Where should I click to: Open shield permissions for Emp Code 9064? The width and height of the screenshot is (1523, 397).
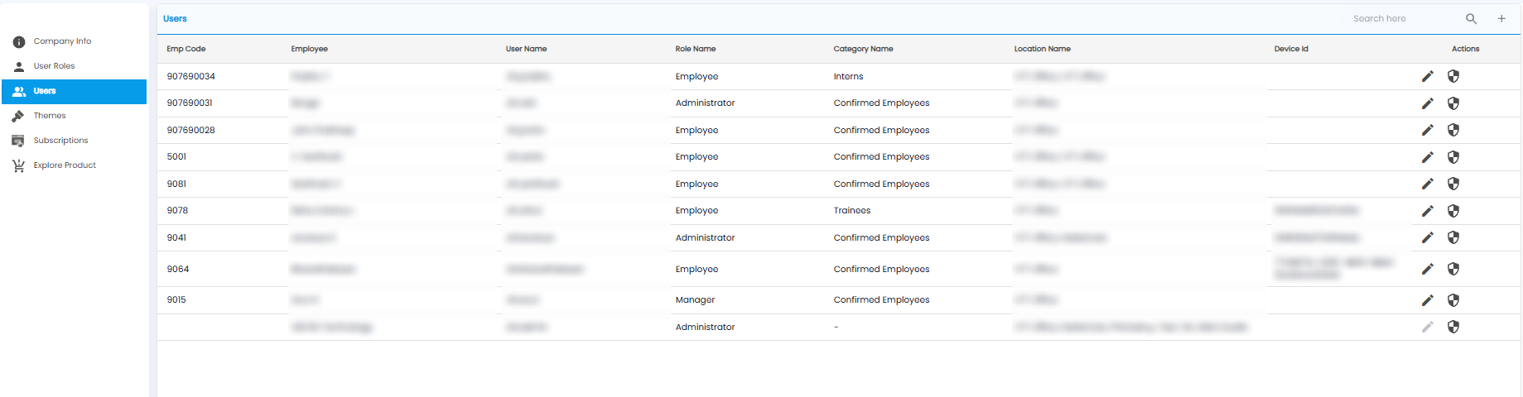pos(1453,269)
